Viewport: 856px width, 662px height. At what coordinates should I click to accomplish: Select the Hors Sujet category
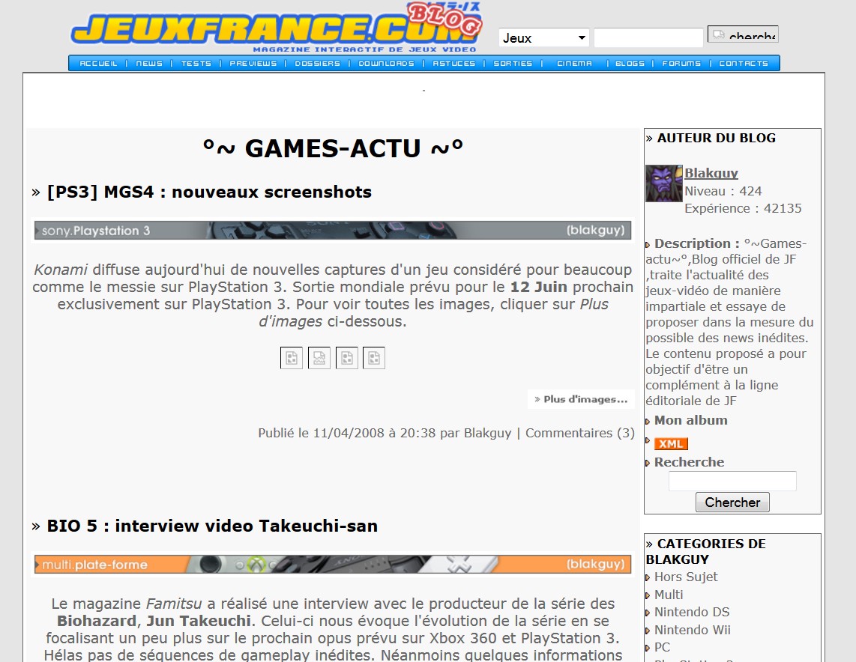[686, 577]
